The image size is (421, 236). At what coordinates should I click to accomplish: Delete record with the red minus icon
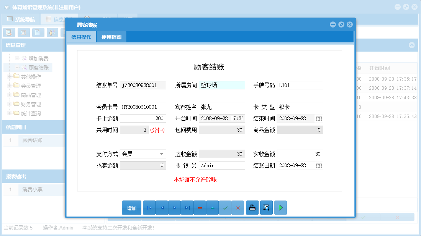pyautogui.click(x=200, y=207)
